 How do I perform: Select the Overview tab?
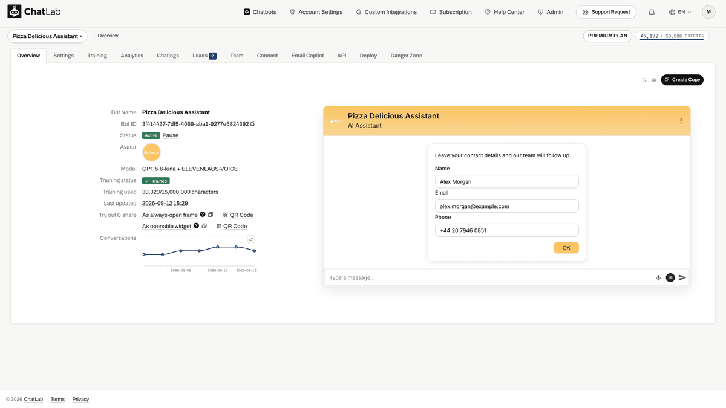click(x=28, y=56)
